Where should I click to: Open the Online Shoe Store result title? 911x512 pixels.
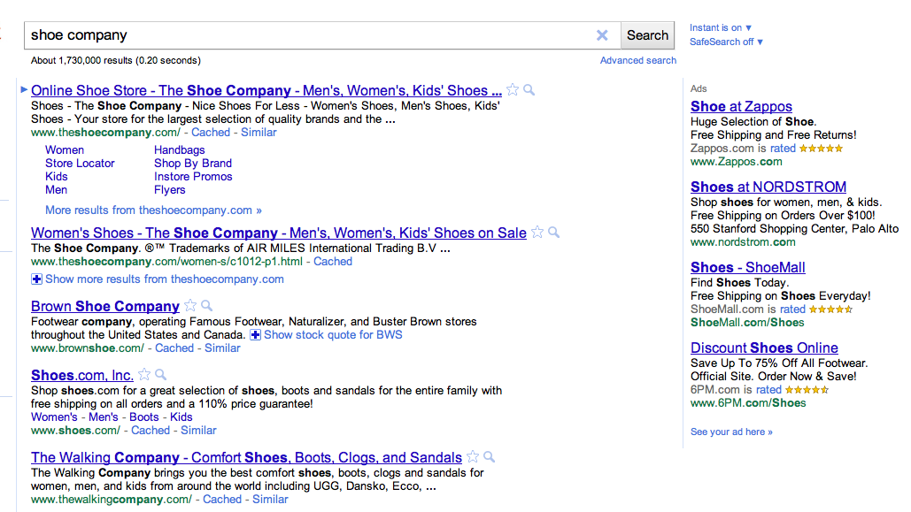(266, 90)
